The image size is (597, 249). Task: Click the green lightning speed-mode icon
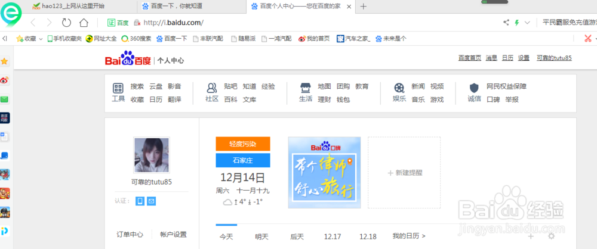point(516,23)
